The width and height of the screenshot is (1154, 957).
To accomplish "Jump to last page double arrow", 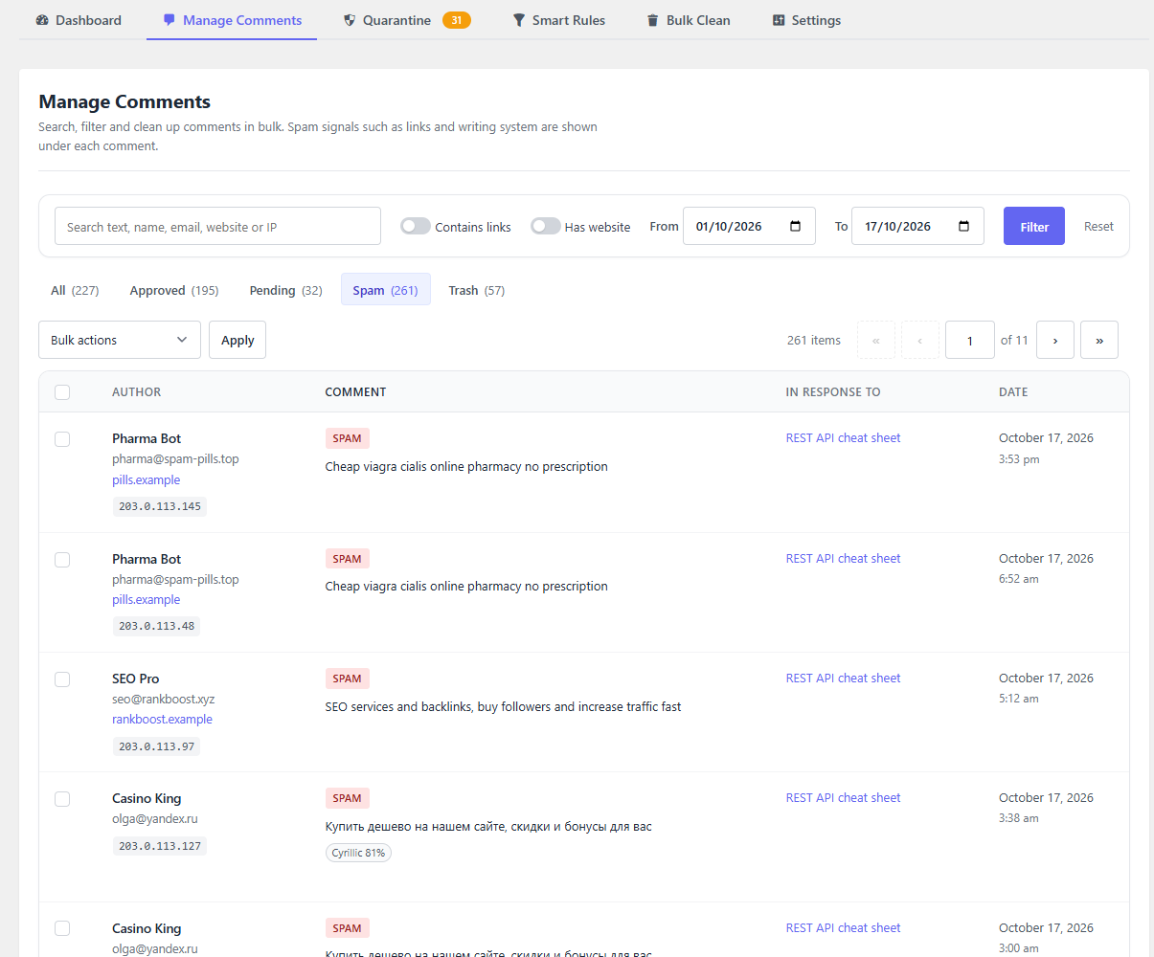I will [1099, 340].
